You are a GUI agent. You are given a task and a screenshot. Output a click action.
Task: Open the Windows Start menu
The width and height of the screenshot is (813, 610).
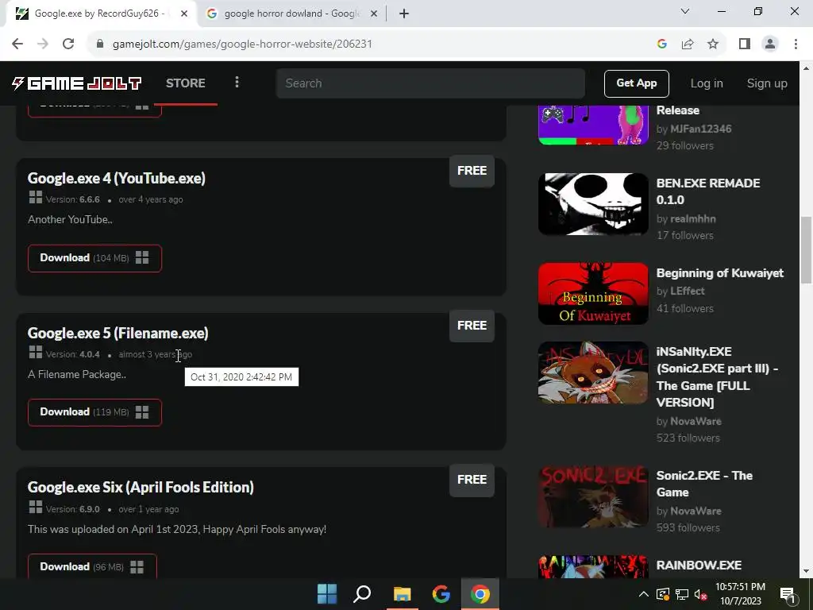327,594
